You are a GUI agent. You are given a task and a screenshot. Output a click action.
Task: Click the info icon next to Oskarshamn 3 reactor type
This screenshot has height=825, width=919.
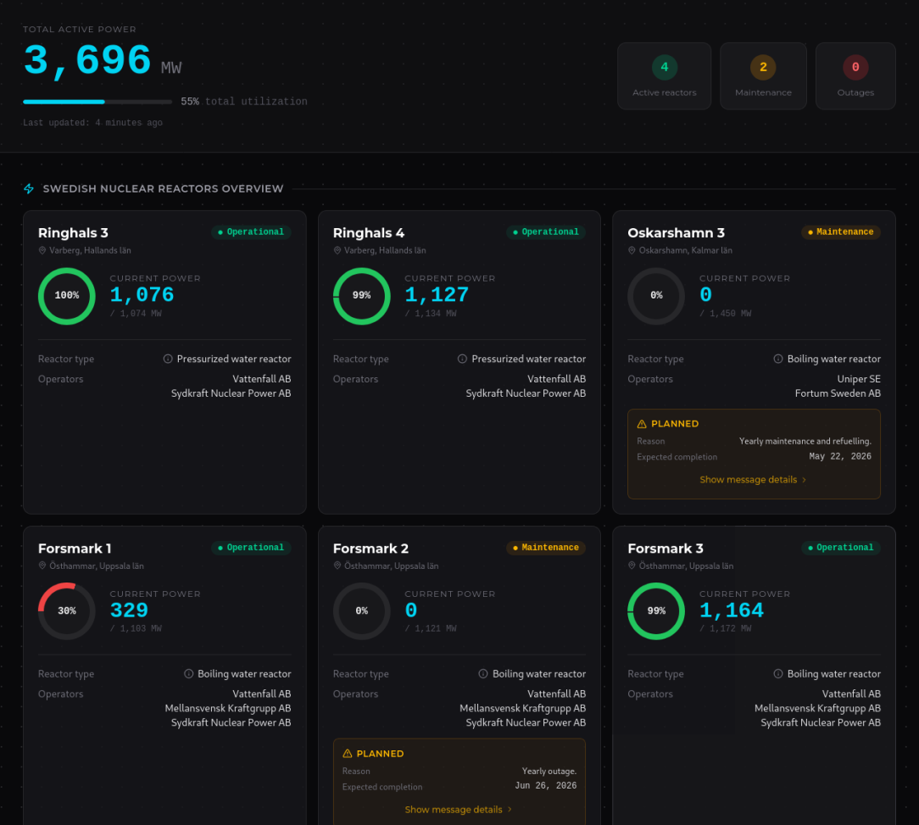(777, 359)
